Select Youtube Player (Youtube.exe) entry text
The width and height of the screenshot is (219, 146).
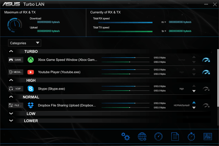click(x=59, y=72)
